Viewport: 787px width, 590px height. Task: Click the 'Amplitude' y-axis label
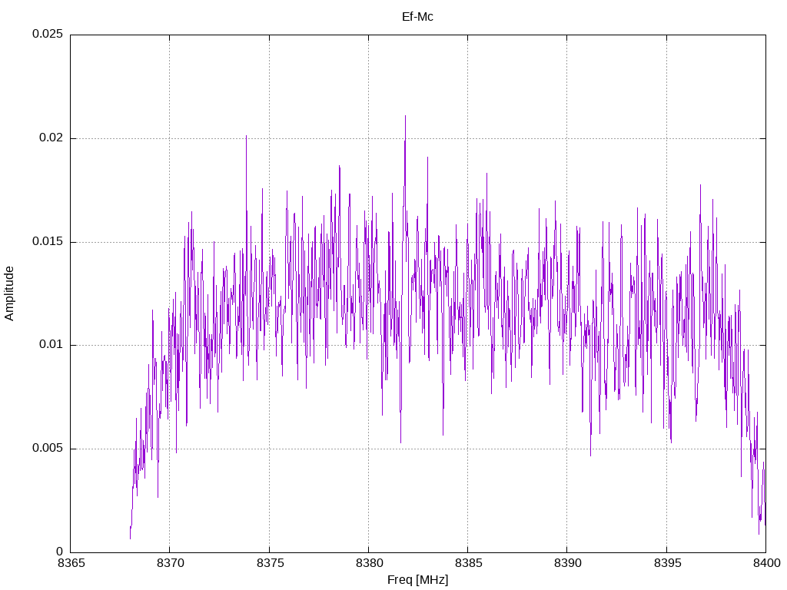[x=9, y=293]
